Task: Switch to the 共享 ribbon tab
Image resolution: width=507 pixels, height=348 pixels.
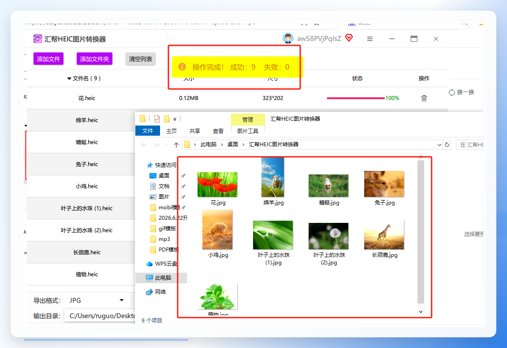Action: (195, 131)
